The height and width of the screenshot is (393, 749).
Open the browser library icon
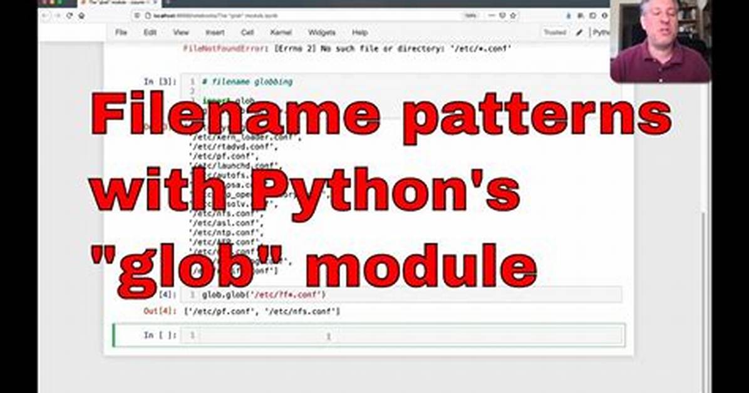pos(581,15)
